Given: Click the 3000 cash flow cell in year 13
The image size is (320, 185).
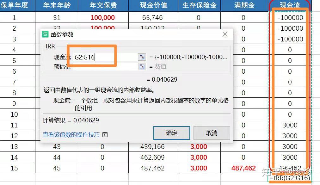Looking at the screenshot, I should click(290, 147).
